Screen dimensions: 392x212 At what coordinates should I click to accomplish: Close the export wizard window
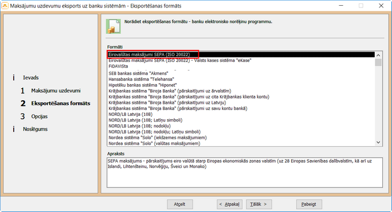point(381,6)
